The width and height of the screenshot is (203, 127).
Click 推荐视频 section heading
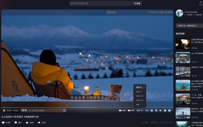click(x=180, y=34)
